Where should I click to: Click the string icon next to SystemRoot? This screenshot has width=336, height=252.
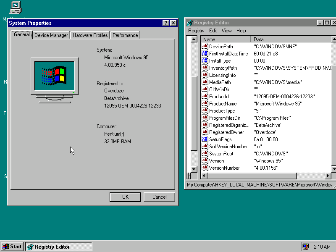click(x=205, y=153)
